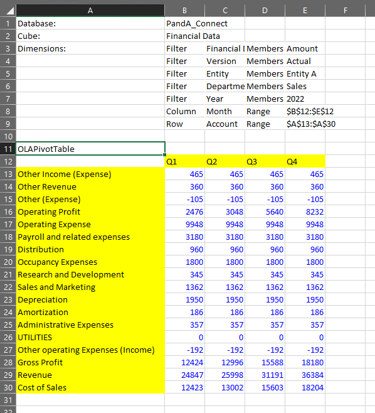Click the 'Column' cell in row 8
Viewport: 375px width, 413px height.
point(185,111)
